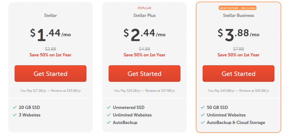The height and width of the screenshot is (139, 292).
Task: Click the checkmark icon next to 3 Websites
Action: 15,115
